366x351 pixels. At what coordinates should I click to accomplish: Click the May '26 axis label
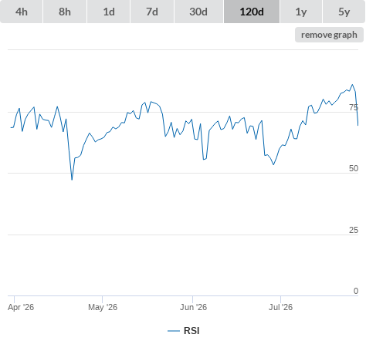click(103, 307)
